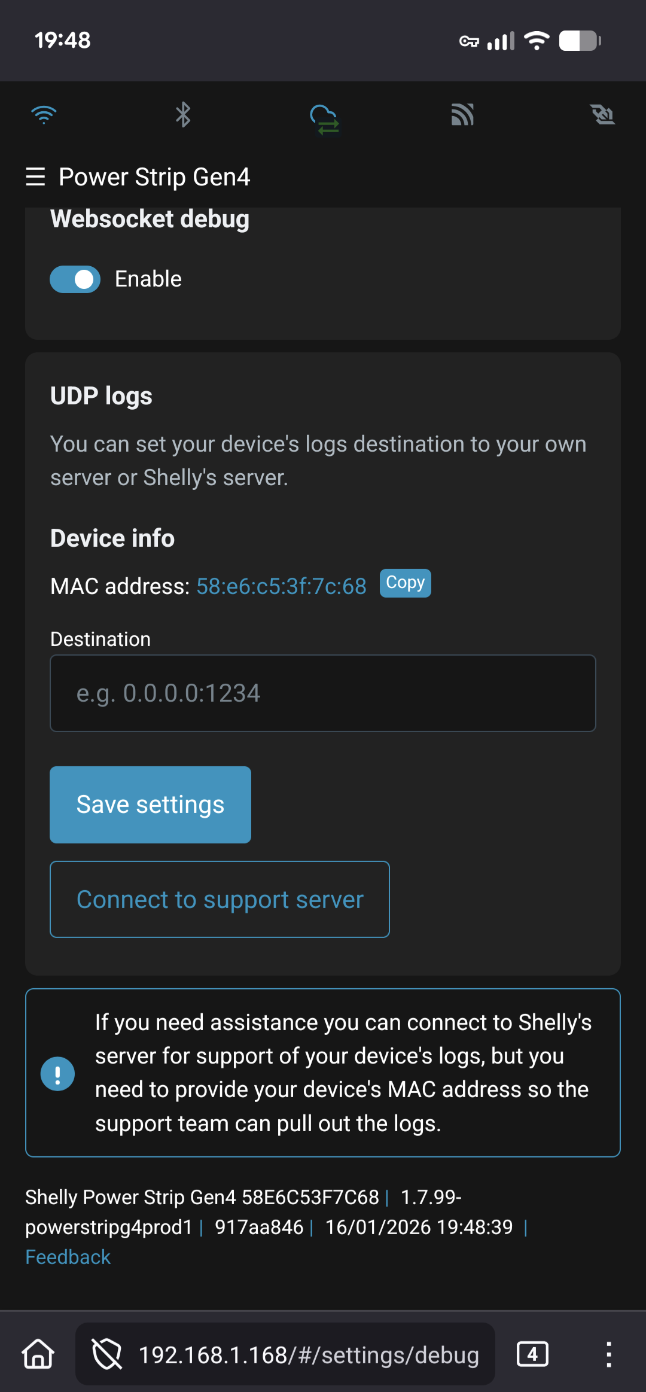Open the browser three-dot menu
Viewport: 646px width, 1392px height.
click(x=608, y=1354)
